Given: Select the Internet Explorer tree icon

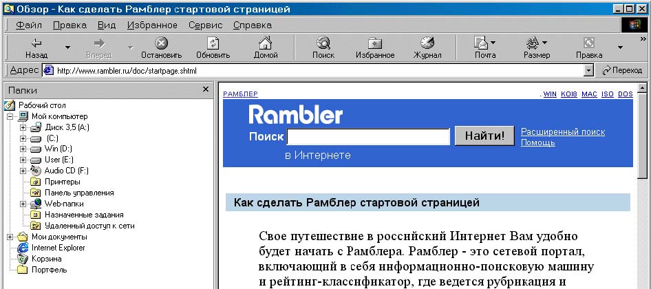Looking at the screenshot, I should click(23, 248).
